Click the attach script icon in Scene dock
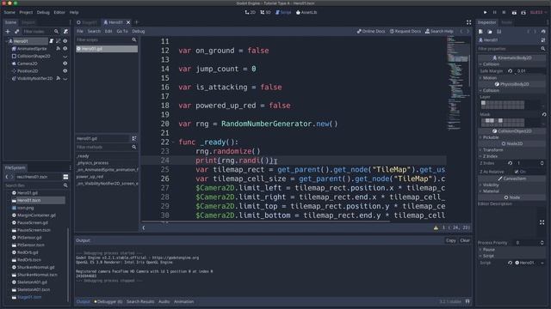Viewport: 551px width, 309px height. [x=65, y=32]
